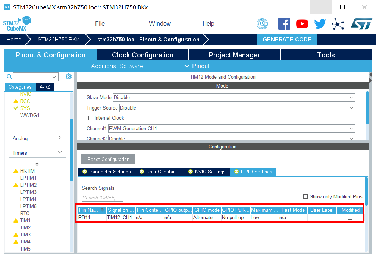The image size is (376, 258).
Task: Open the Facebook icon link
Action: click(x=284, y=24)
